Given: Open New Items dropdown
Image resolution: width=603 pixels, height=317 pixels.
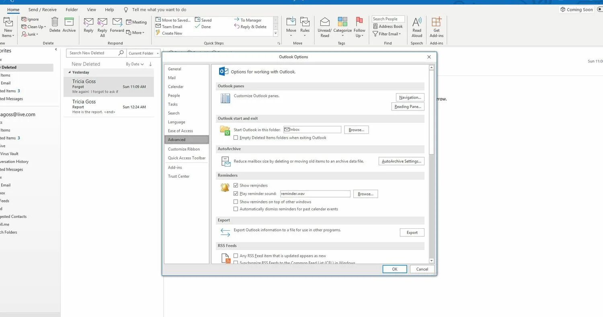Looking at the screenshot, I should click(x=8, y=26).
